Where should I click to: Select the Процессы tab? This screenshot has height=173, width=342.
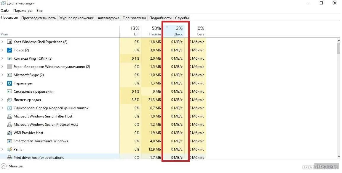click(x=9, y=18)
